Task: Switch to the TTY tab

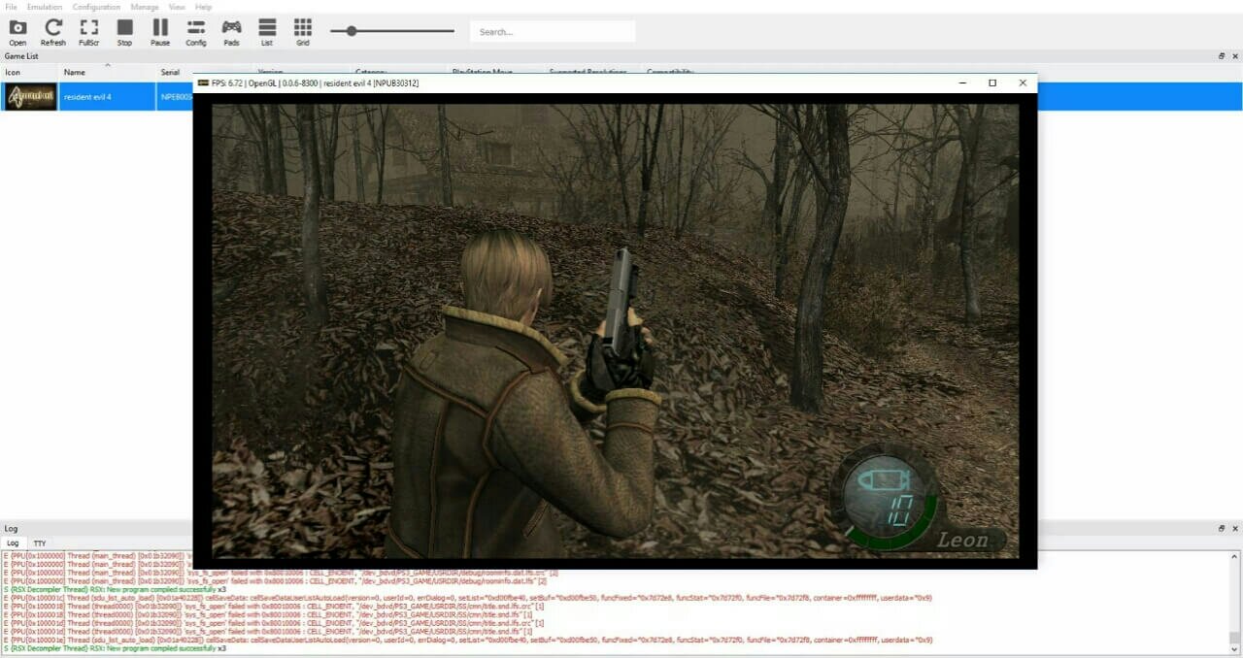Action: click(x=40, y=543)
